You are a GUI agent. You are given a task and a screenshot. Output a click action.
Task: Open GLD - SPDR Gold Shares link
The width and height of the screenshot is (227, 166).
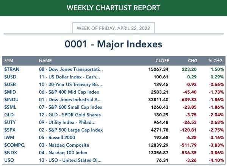[x=70, y=115]
